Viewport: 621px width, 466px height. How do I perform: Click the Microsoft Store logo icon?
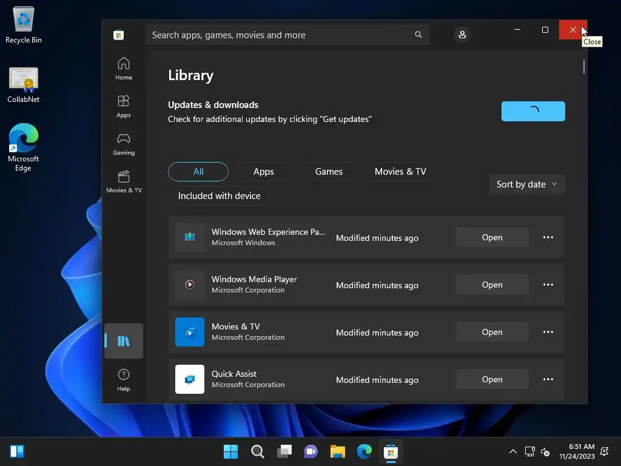coord(118,35)
